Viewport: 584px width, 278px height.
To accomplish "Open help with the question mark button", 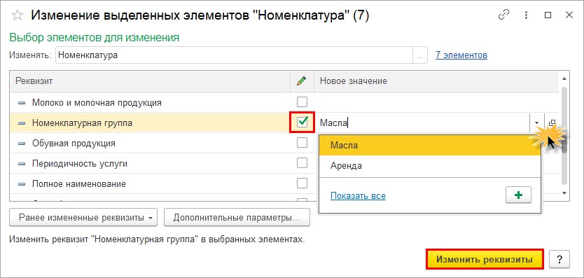I will pos(559,259).
